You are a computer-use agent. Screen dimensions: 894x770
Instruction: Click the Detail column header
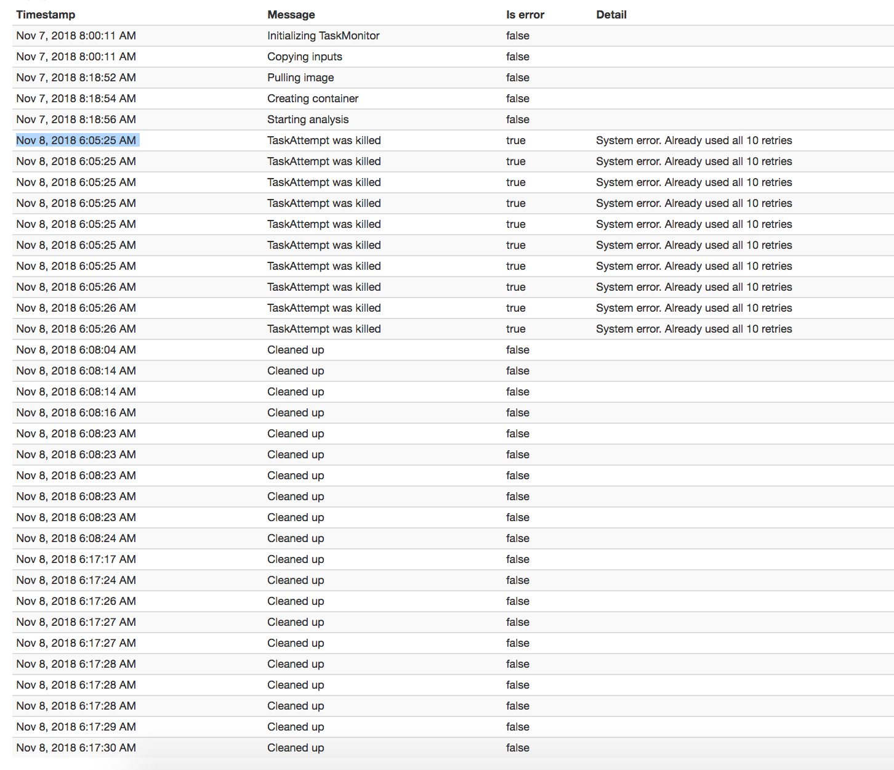tap(611, 14)
